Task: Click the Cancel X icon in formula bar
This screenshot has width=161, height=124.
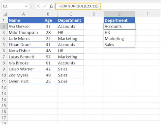Action: coord(38,6)
